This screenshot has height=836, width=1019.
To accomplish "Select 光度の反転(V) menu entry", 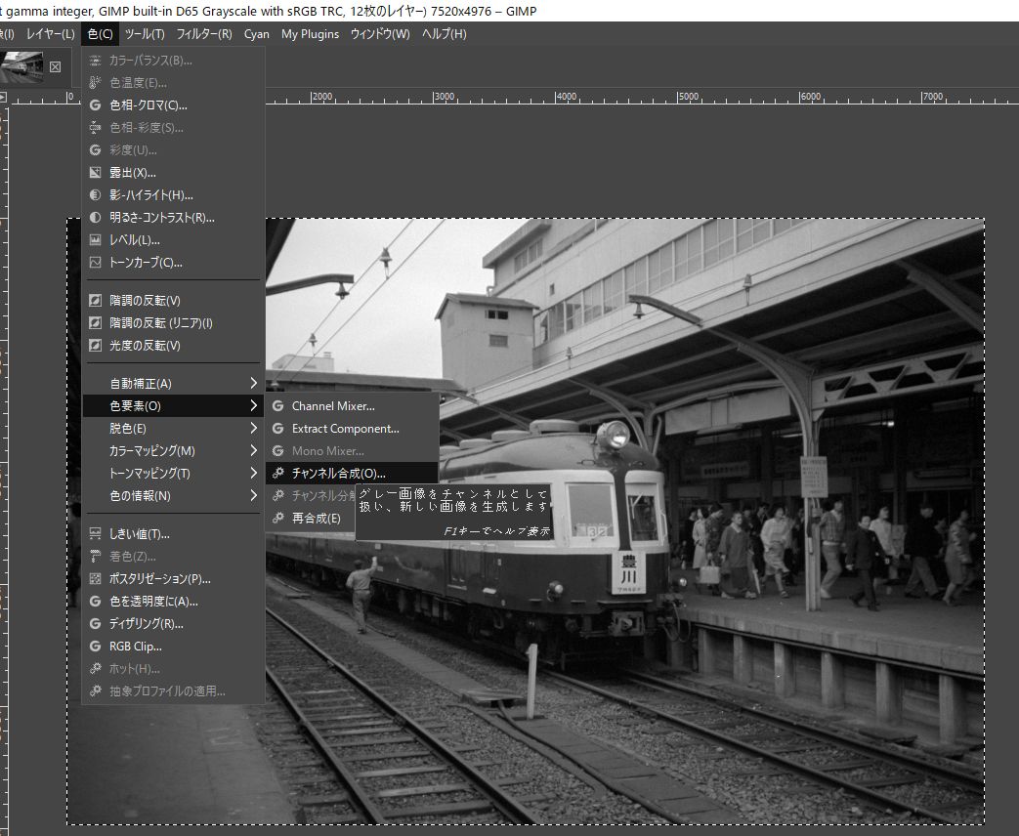I will (x=174, y=345).
